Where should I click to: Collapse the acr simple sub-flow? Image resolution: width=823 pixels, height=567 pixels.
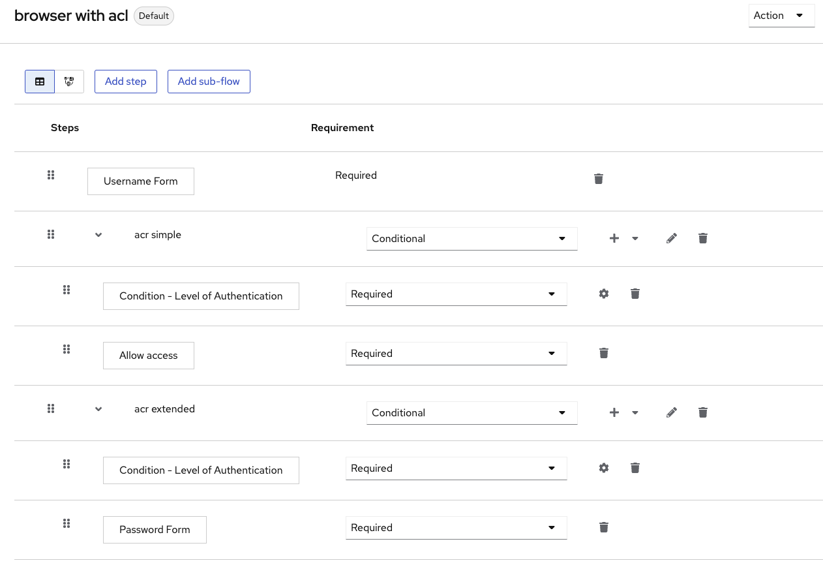pyautogui.click(x=98, y=235)
